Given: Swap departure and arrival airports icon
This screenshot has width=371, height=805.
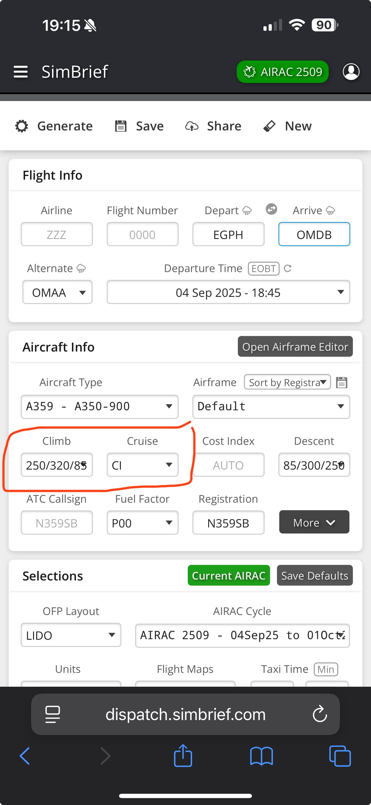Looking at the screenshot, I should [x=271, y=209].
